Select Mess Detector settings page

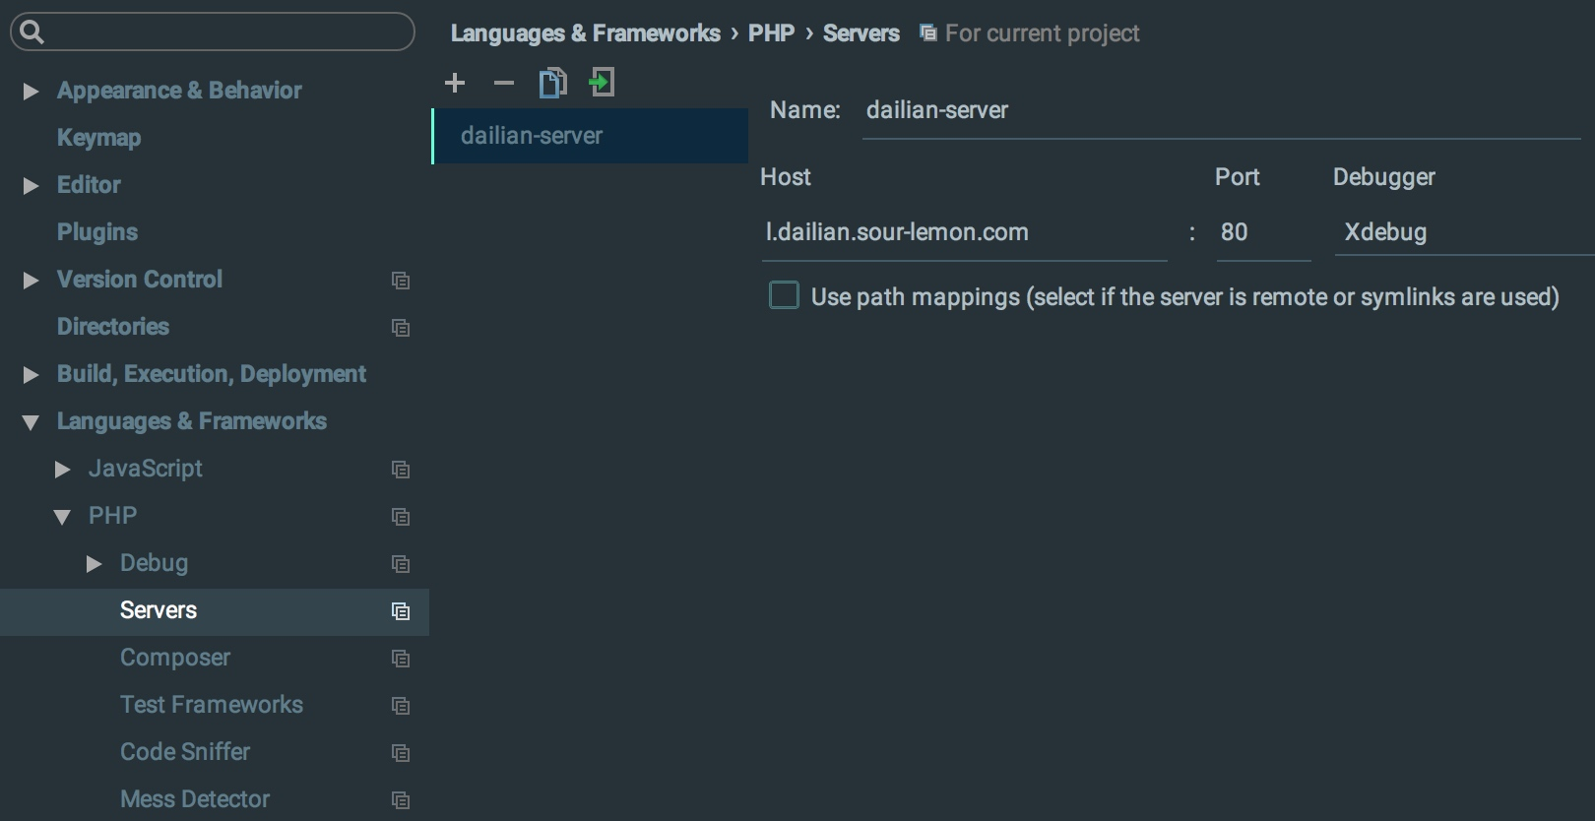(195, 799)
